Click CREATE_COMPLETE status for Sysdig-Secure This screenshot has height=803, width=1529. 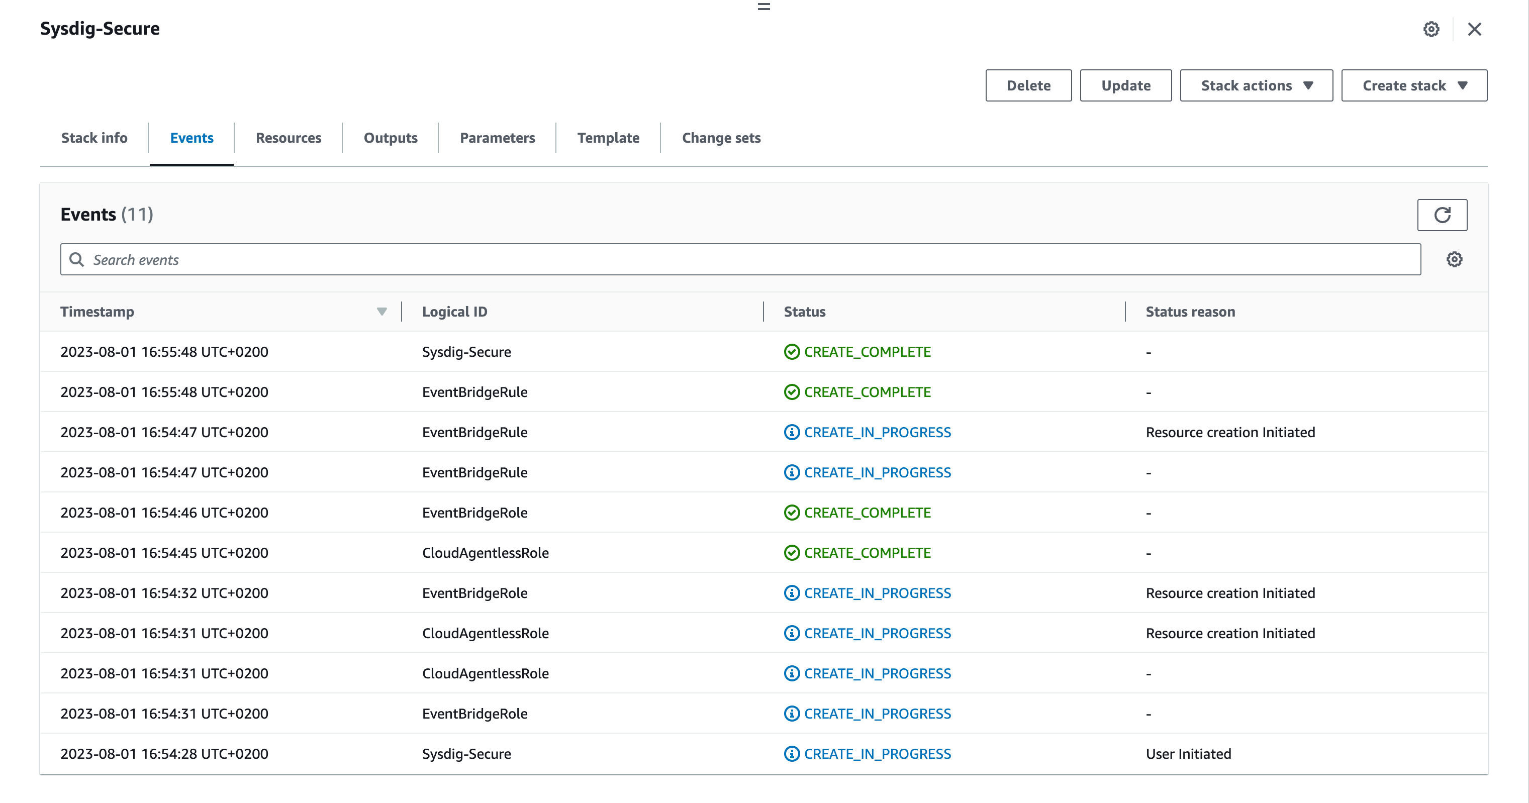[867, 352]
